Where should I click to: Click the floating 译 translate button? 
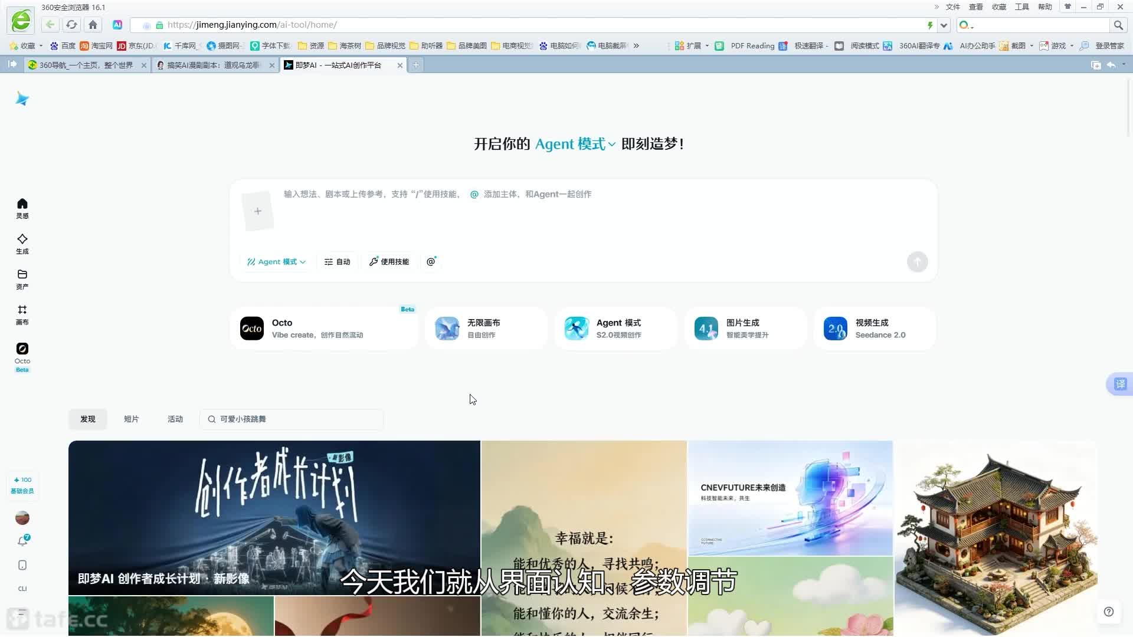point(1119,384)
